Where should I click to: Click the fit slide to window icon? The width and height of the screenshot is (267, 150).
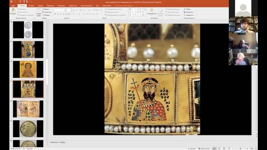(256, 148)
